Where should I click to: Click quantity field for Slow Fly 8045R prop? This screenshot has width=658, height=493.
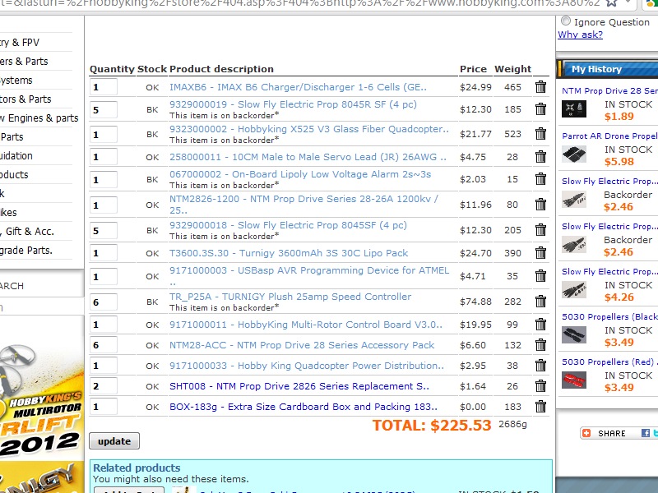pos(104,110)
